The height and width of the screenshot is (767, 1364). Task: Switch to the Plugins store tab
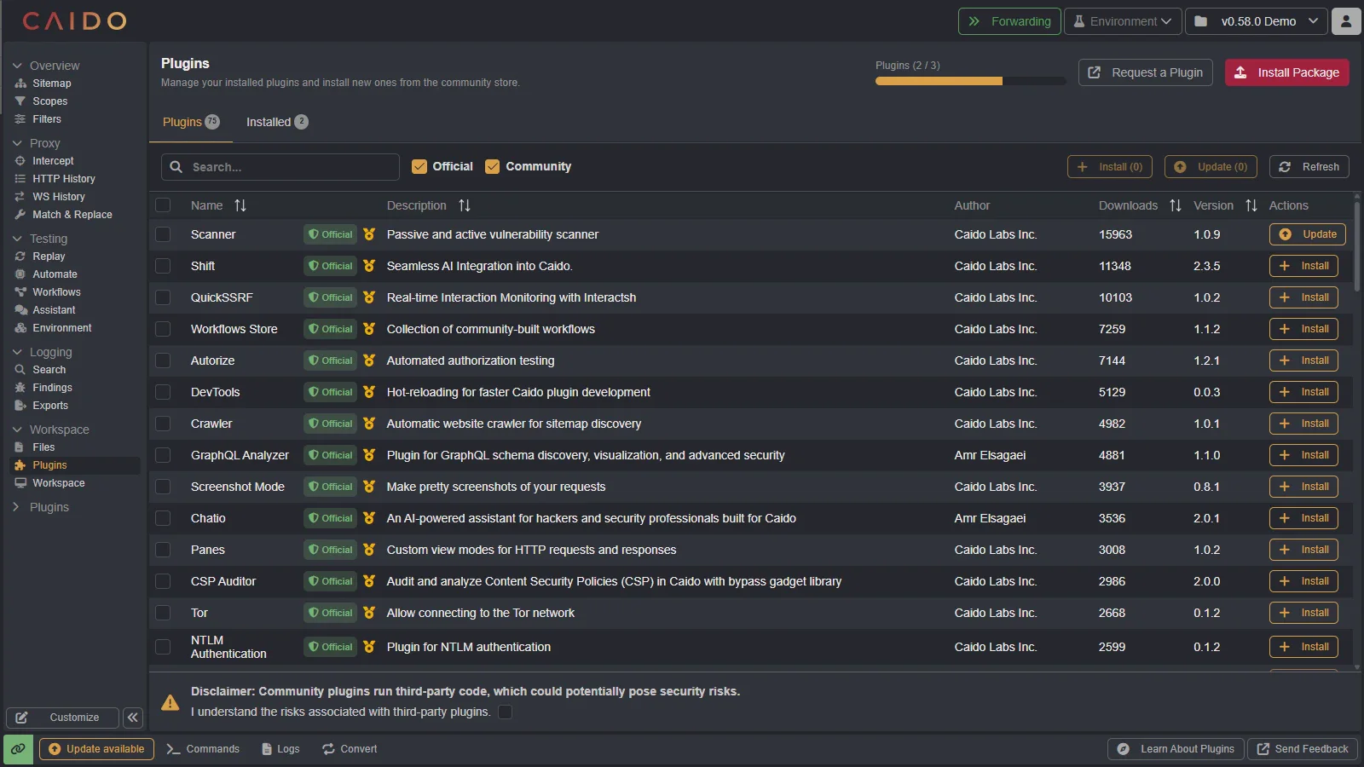[x=191, y=122]
